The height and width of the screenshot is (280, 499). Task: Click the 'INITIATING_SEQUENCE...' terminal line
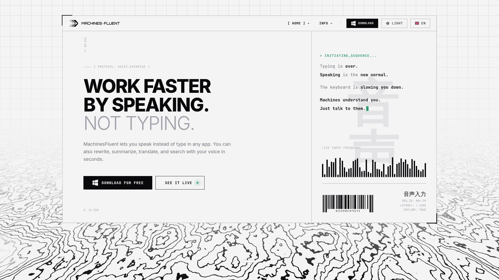348,56
